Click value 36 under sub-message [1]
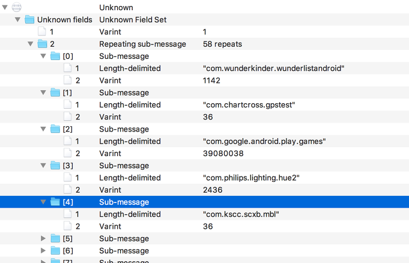The height and width of the screenshot is (263, 409). click(208, 116)
